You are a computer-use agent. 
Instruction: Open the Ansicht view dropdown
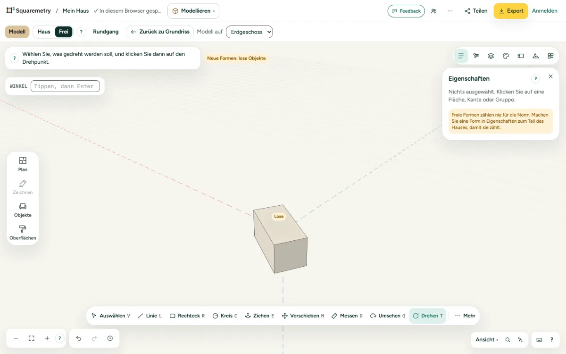click(488, 340)
